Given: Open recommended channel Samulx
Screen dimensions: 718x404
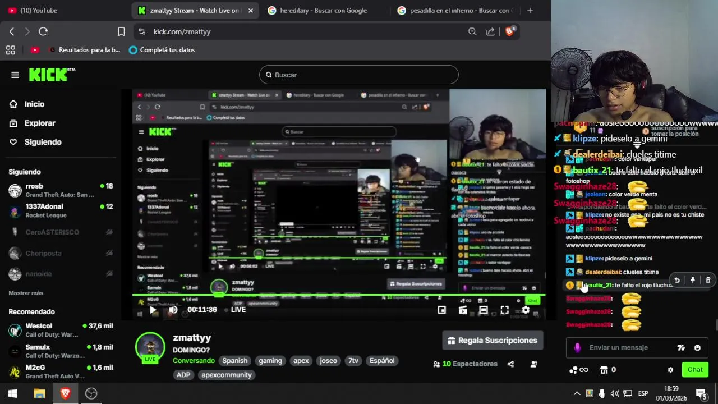Looking at the screenshot, I should point(61,351).
